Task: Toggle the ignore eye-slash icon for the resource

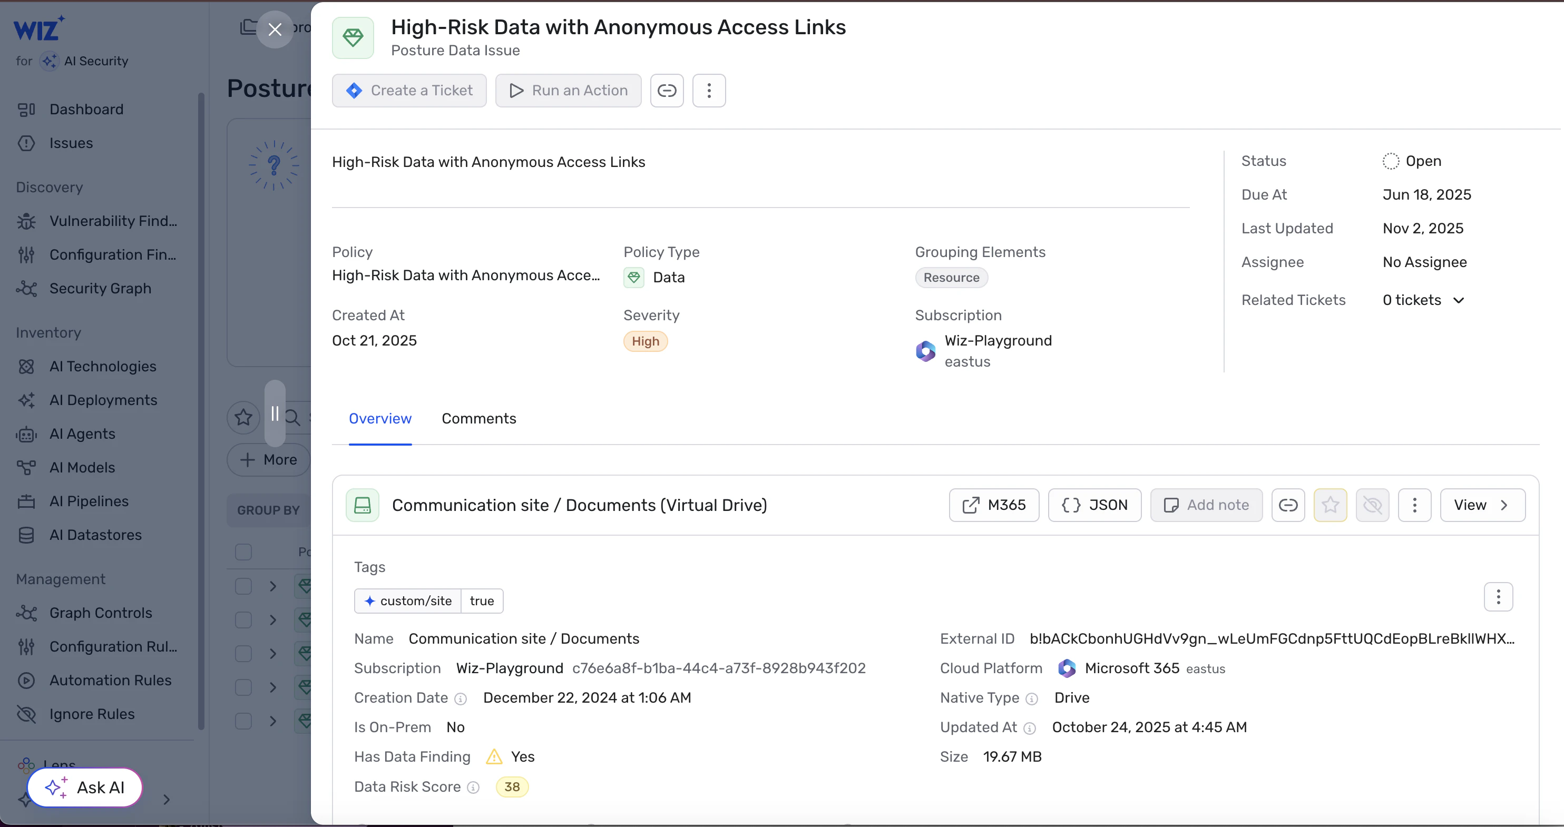Action: [x=1372, y=505]
